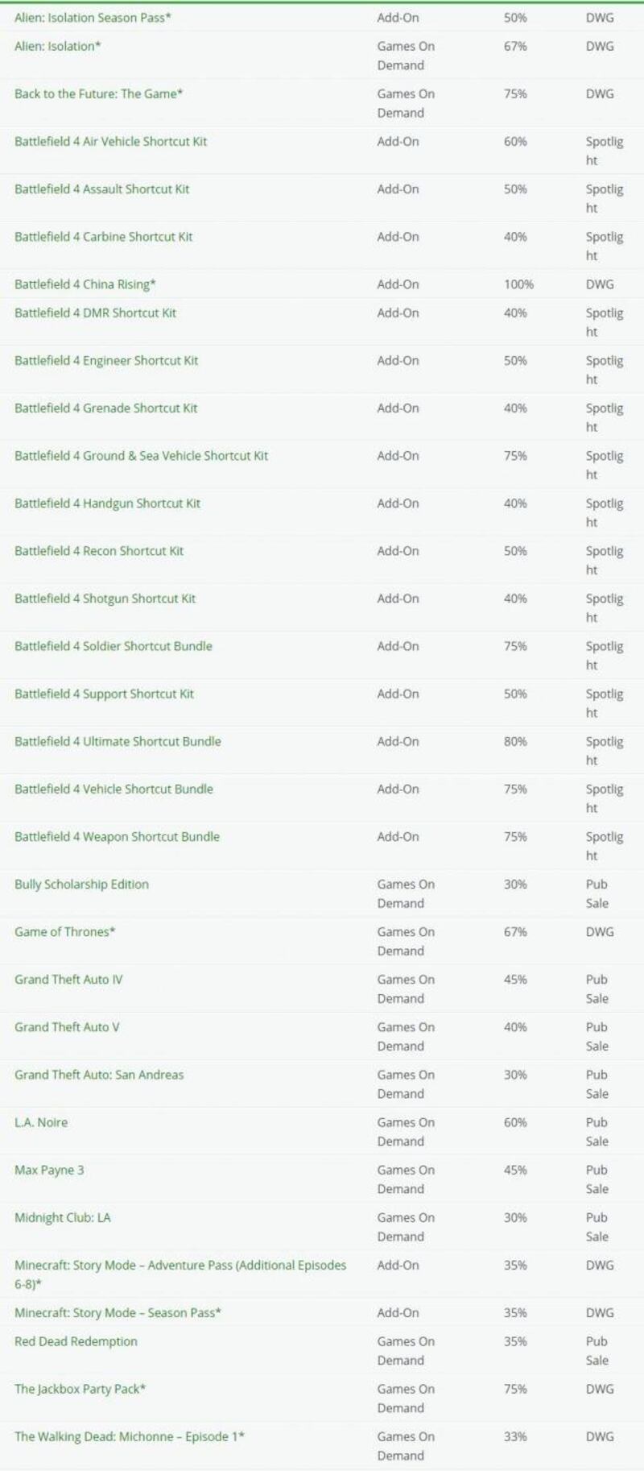Click Battlefield 4 Weapon Shortcut Bundle
This screenshot has width=644, height=1471.
[117, 836]
